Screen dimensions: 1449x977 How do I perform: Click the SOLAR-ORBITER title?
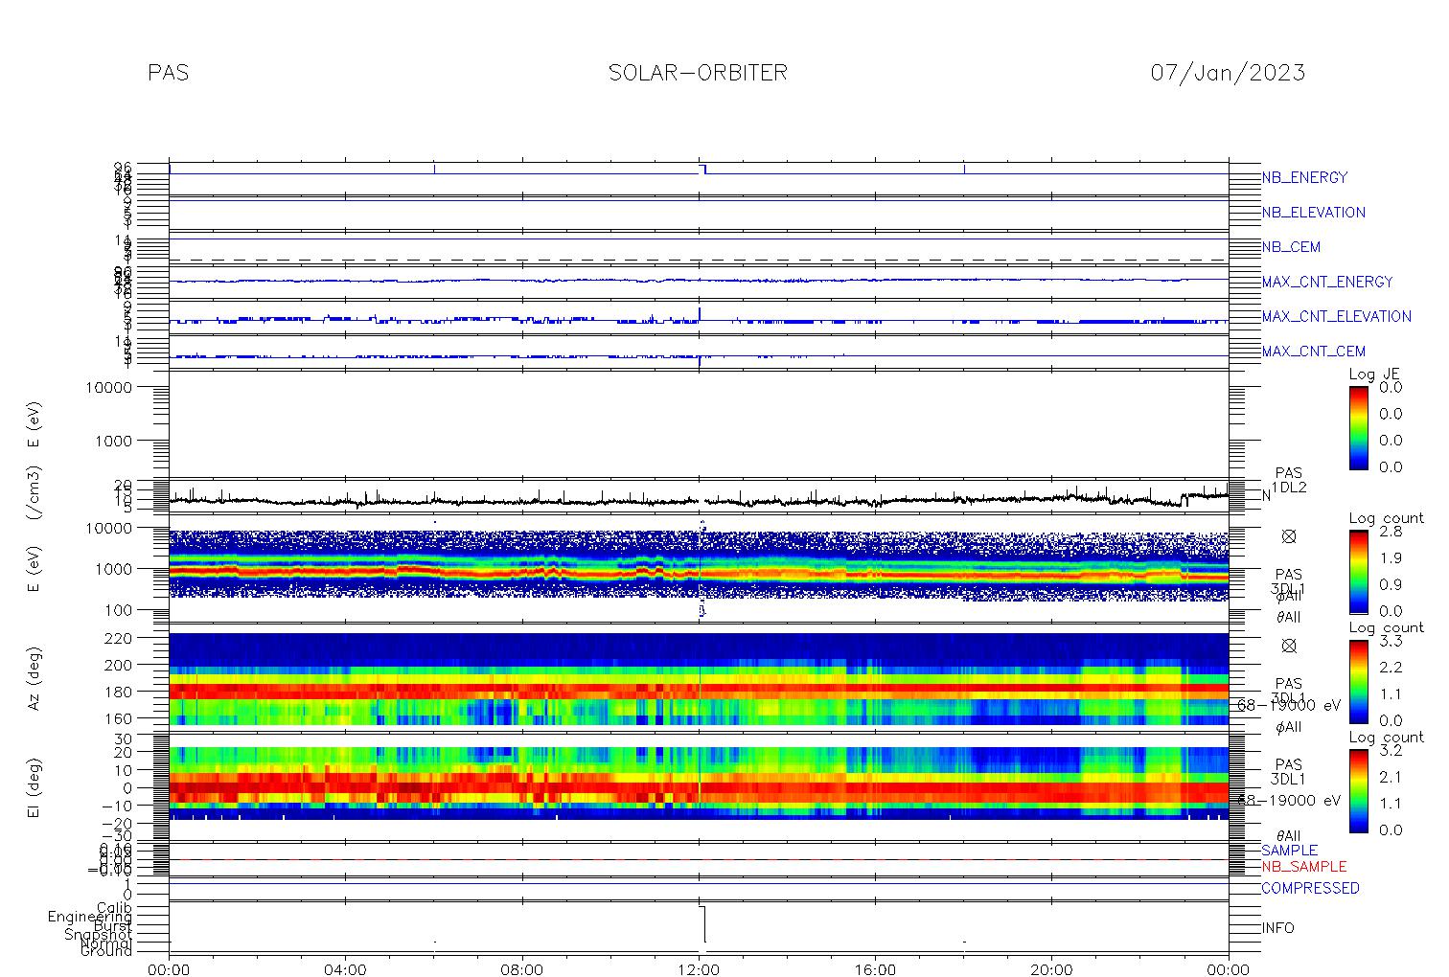point(698,73)
